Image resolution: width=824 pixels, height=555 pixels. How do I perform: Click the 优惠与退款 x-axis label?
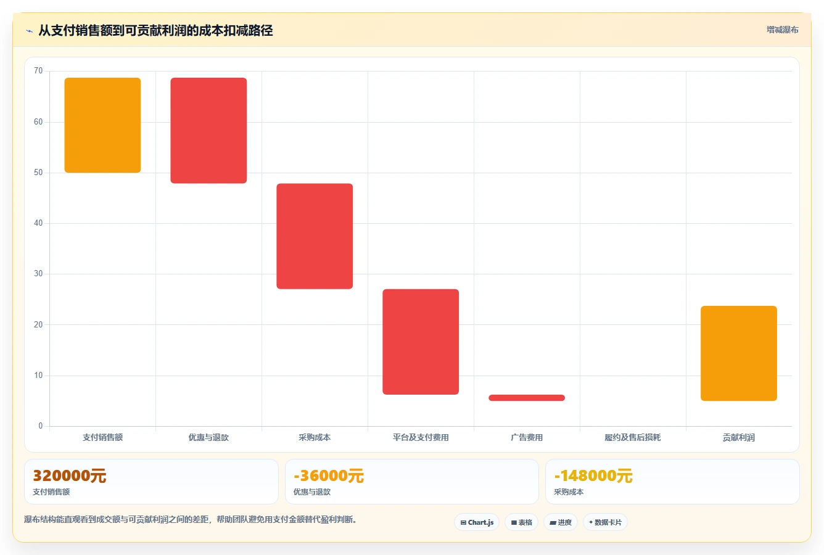pos(208,437)
